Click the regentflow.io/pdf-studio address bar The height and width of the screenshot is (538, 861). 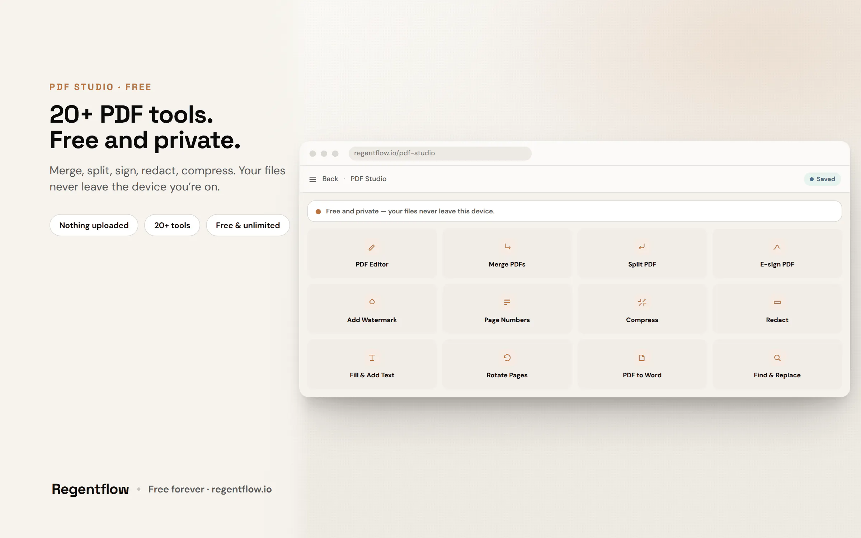(440, 153)
